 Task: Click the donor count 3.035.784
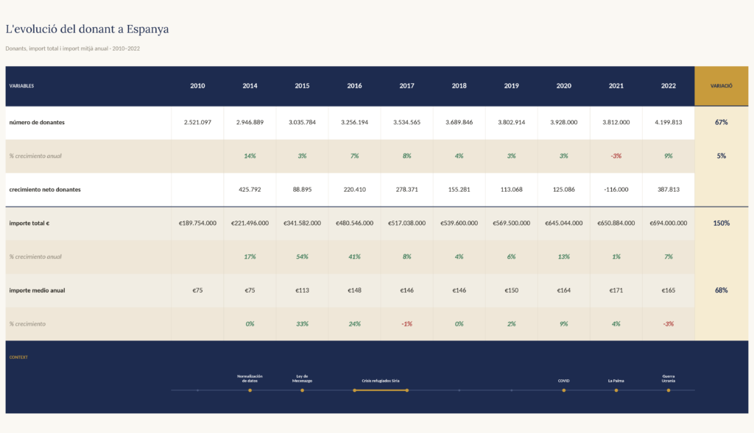click(302, 123)
